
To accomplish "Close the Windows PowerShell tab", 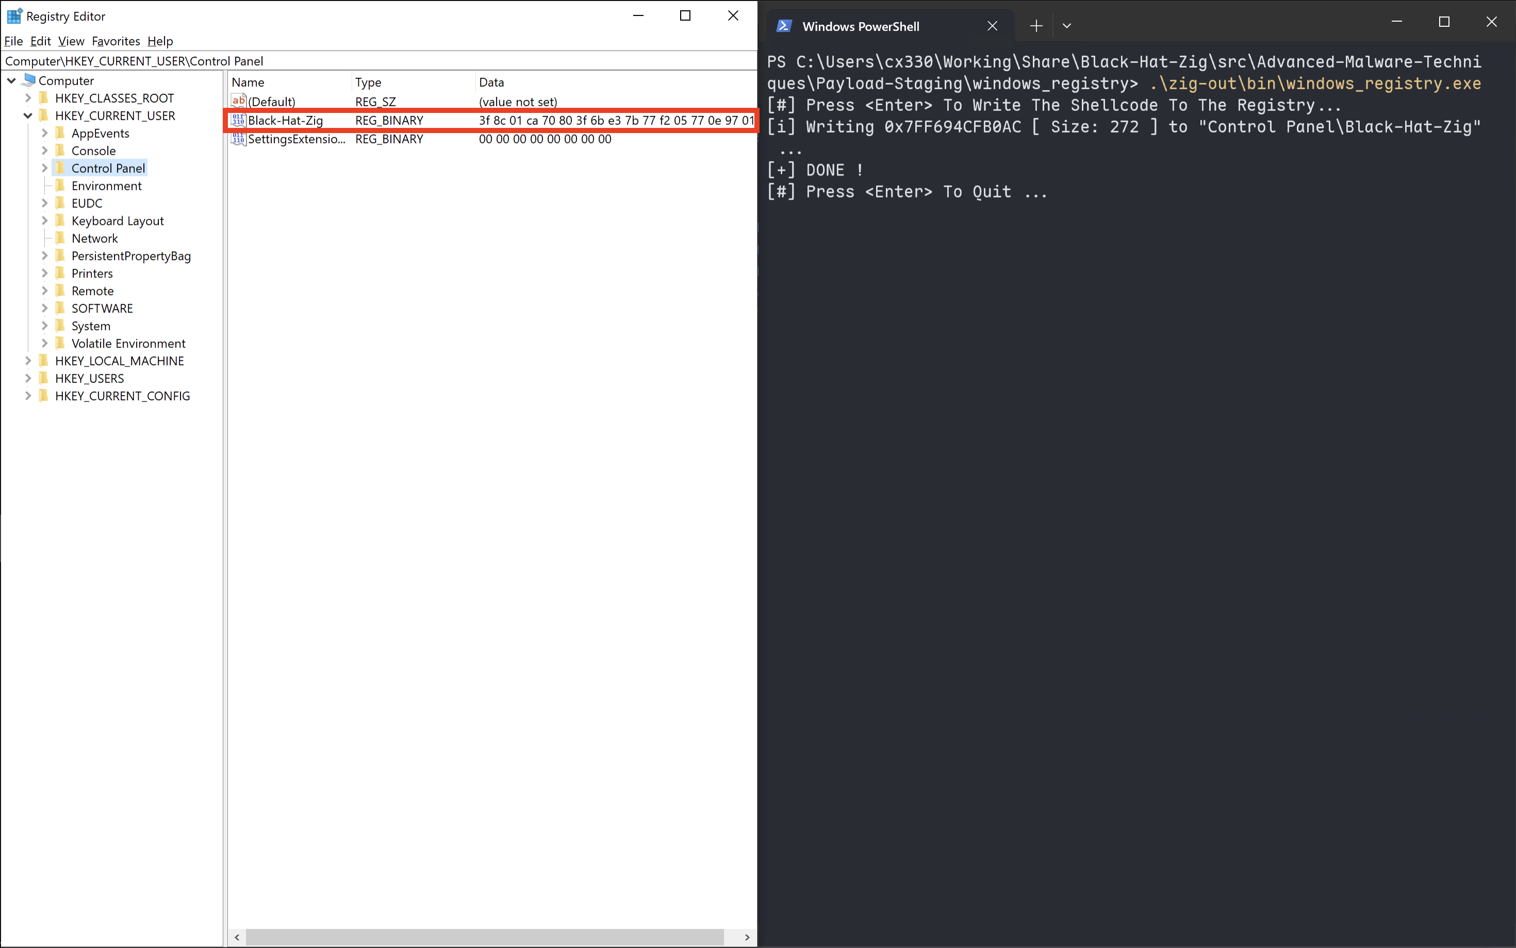I will coord(992,26).
